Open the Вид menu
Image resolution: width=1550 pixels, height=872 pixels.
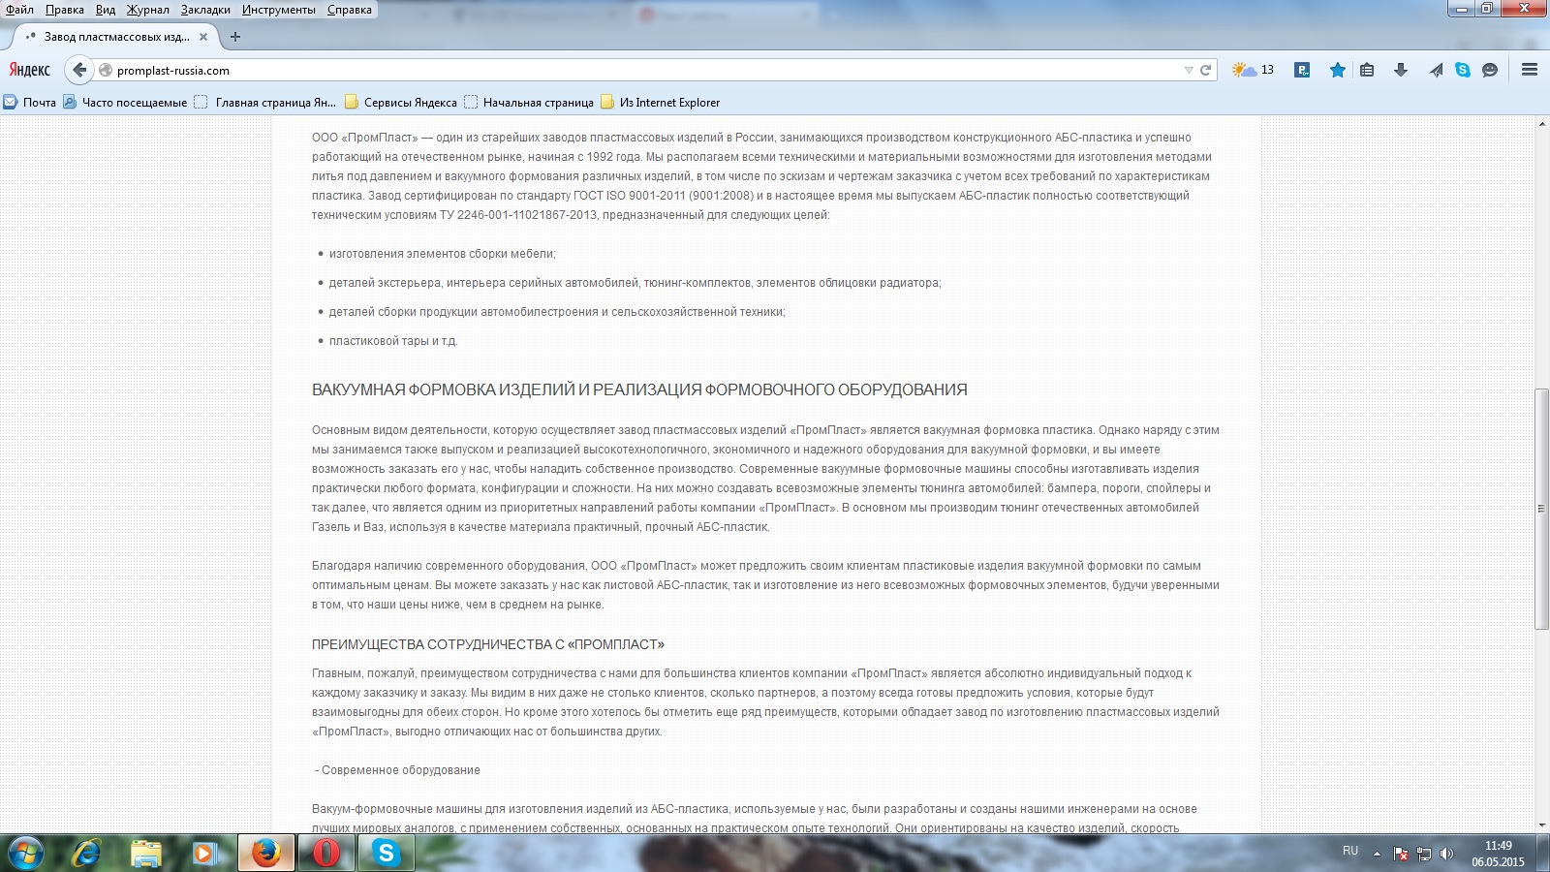click(106, 10)
